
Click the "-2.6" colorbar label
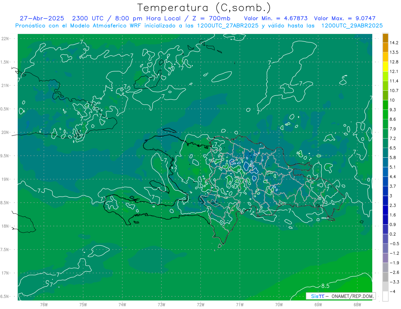[394, 272]
